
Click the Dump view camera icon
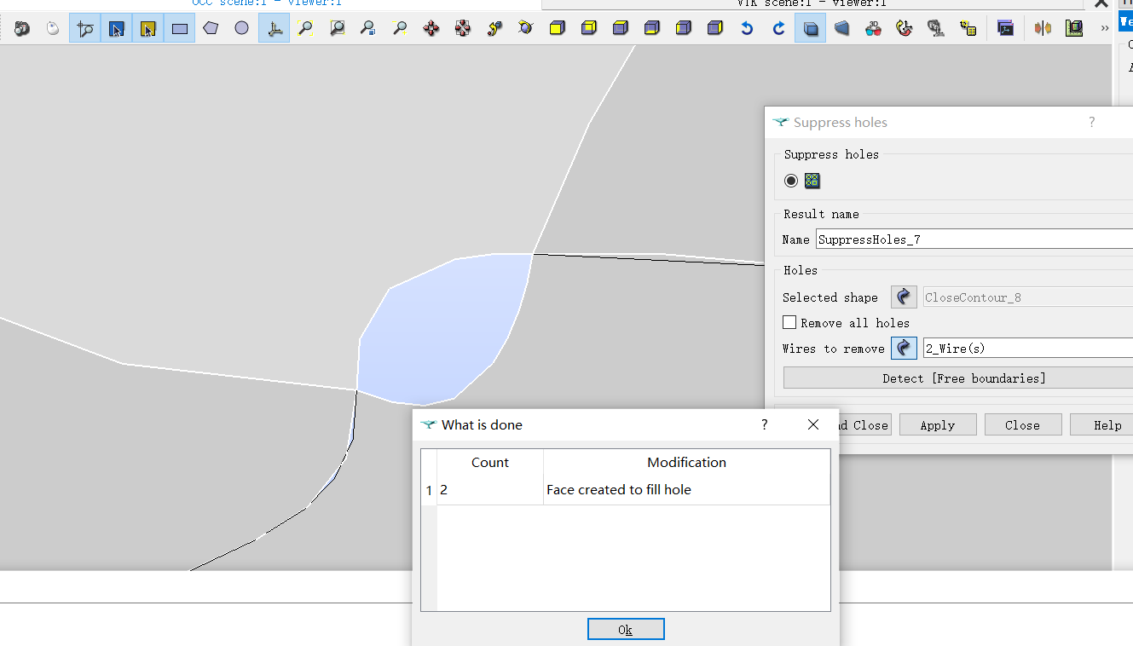pos(22,29)
